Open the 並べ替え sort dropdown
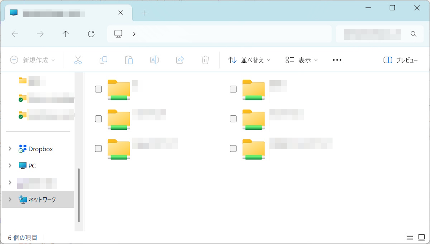 click(249, 60)
